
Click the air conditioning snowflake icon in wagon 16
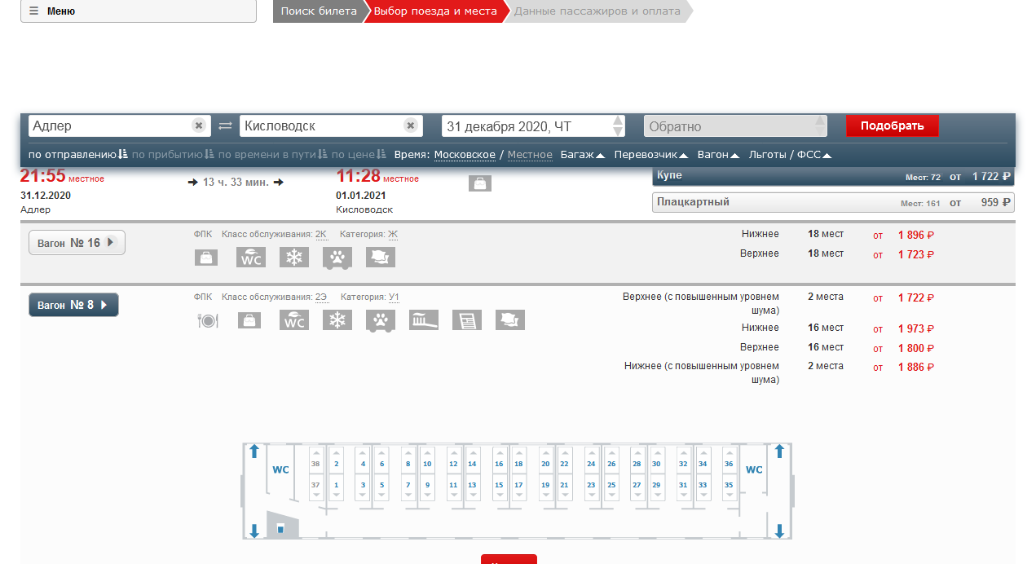[x=294, y=258]
